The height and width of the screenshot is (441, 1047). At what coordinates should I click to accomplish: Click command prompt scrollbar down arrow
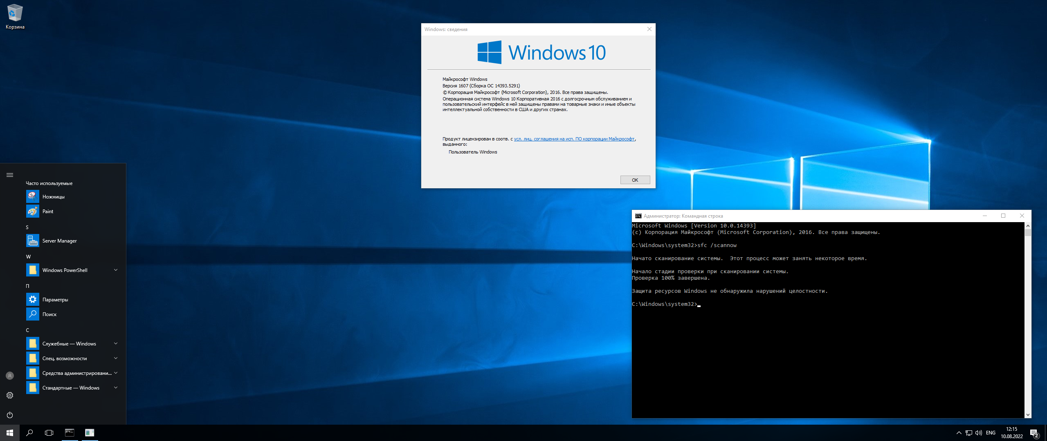[x=1028, y=415]
